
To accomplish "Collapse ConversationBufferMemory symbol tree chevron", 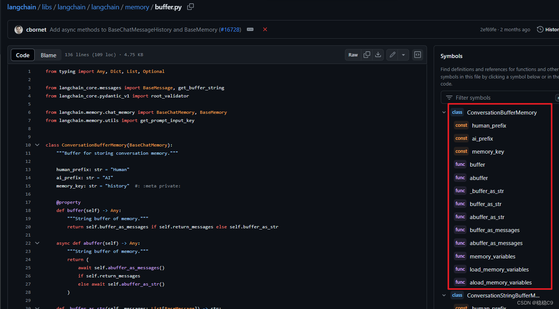I will (x=444, y=112).
